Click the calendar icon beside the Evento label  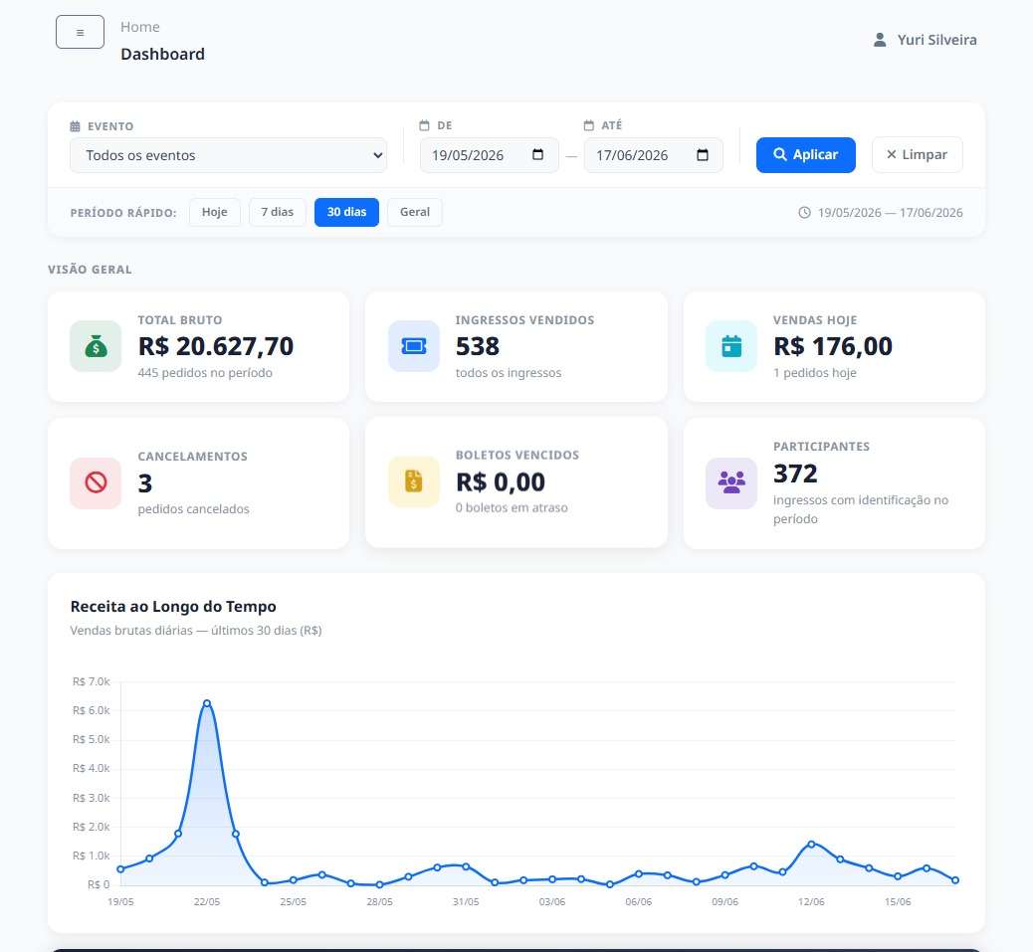(x=75, y=126)
